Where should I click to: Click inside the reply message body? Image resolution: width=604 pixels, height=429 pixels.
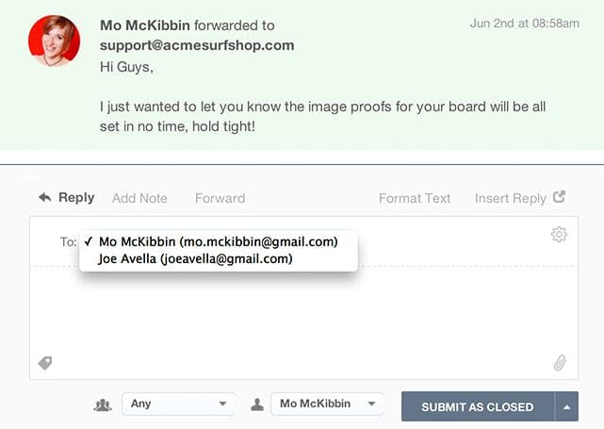tap(302, 316)
